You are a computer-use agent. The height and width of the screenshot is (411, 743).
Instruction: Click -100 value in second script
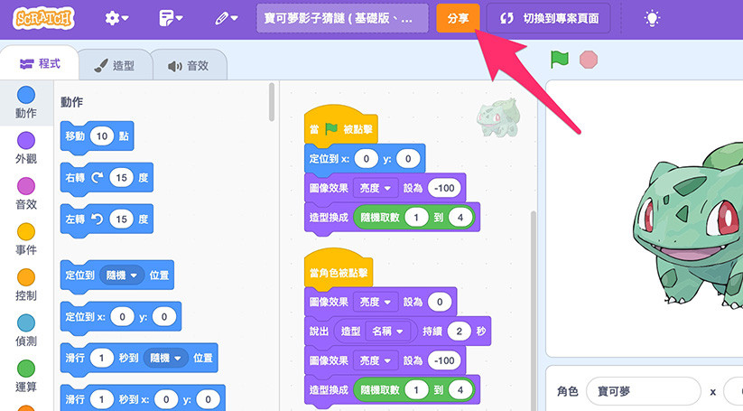pyautogui.click(x=444, y=360)
